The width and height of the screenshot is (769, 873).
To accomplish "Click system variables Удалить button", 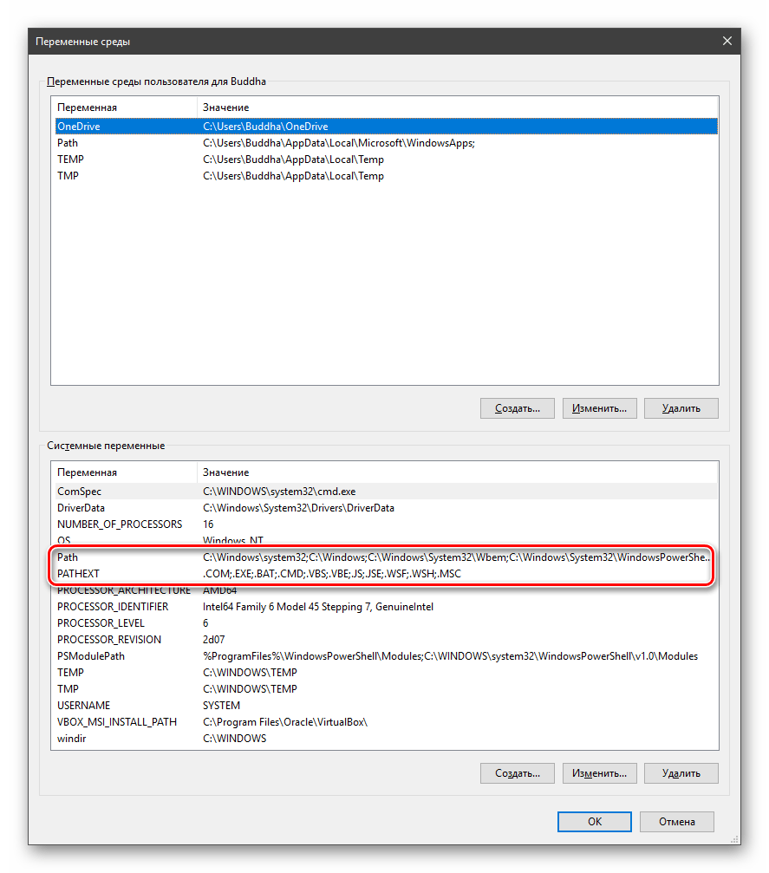I will pyautogui.click(x=681, y=773).
